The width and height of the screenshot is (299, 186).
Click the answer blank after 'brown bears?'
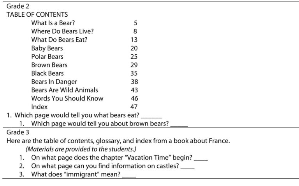tap(179, 125)
